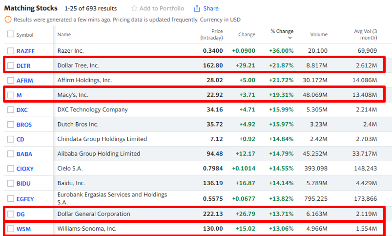Toggle the select-all checkbox beside Symbol
Image resolution: width=392 pixels, height=236 pixels.
click(x=11, y=35)
